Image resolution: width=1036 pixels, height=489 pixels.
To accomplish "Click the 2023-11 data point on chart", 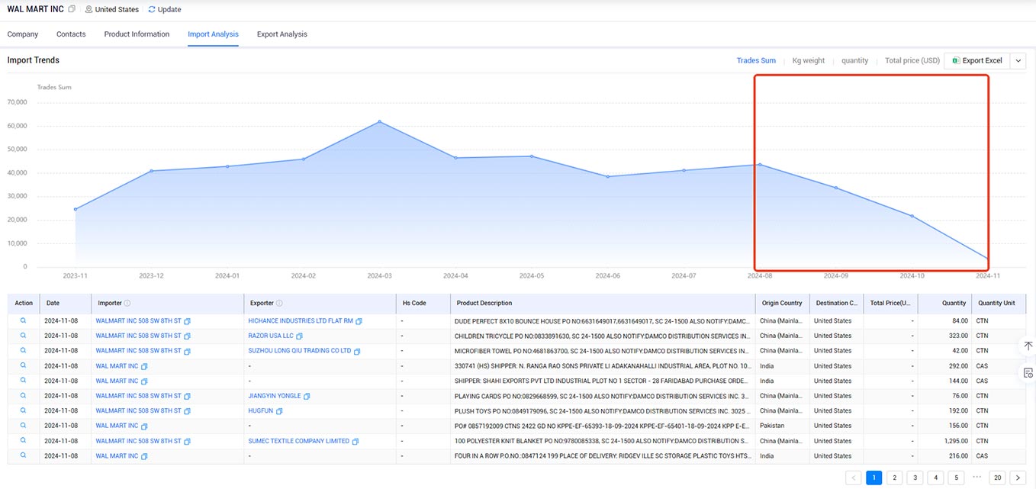I will pyautogui.click(x=75, y=209).
